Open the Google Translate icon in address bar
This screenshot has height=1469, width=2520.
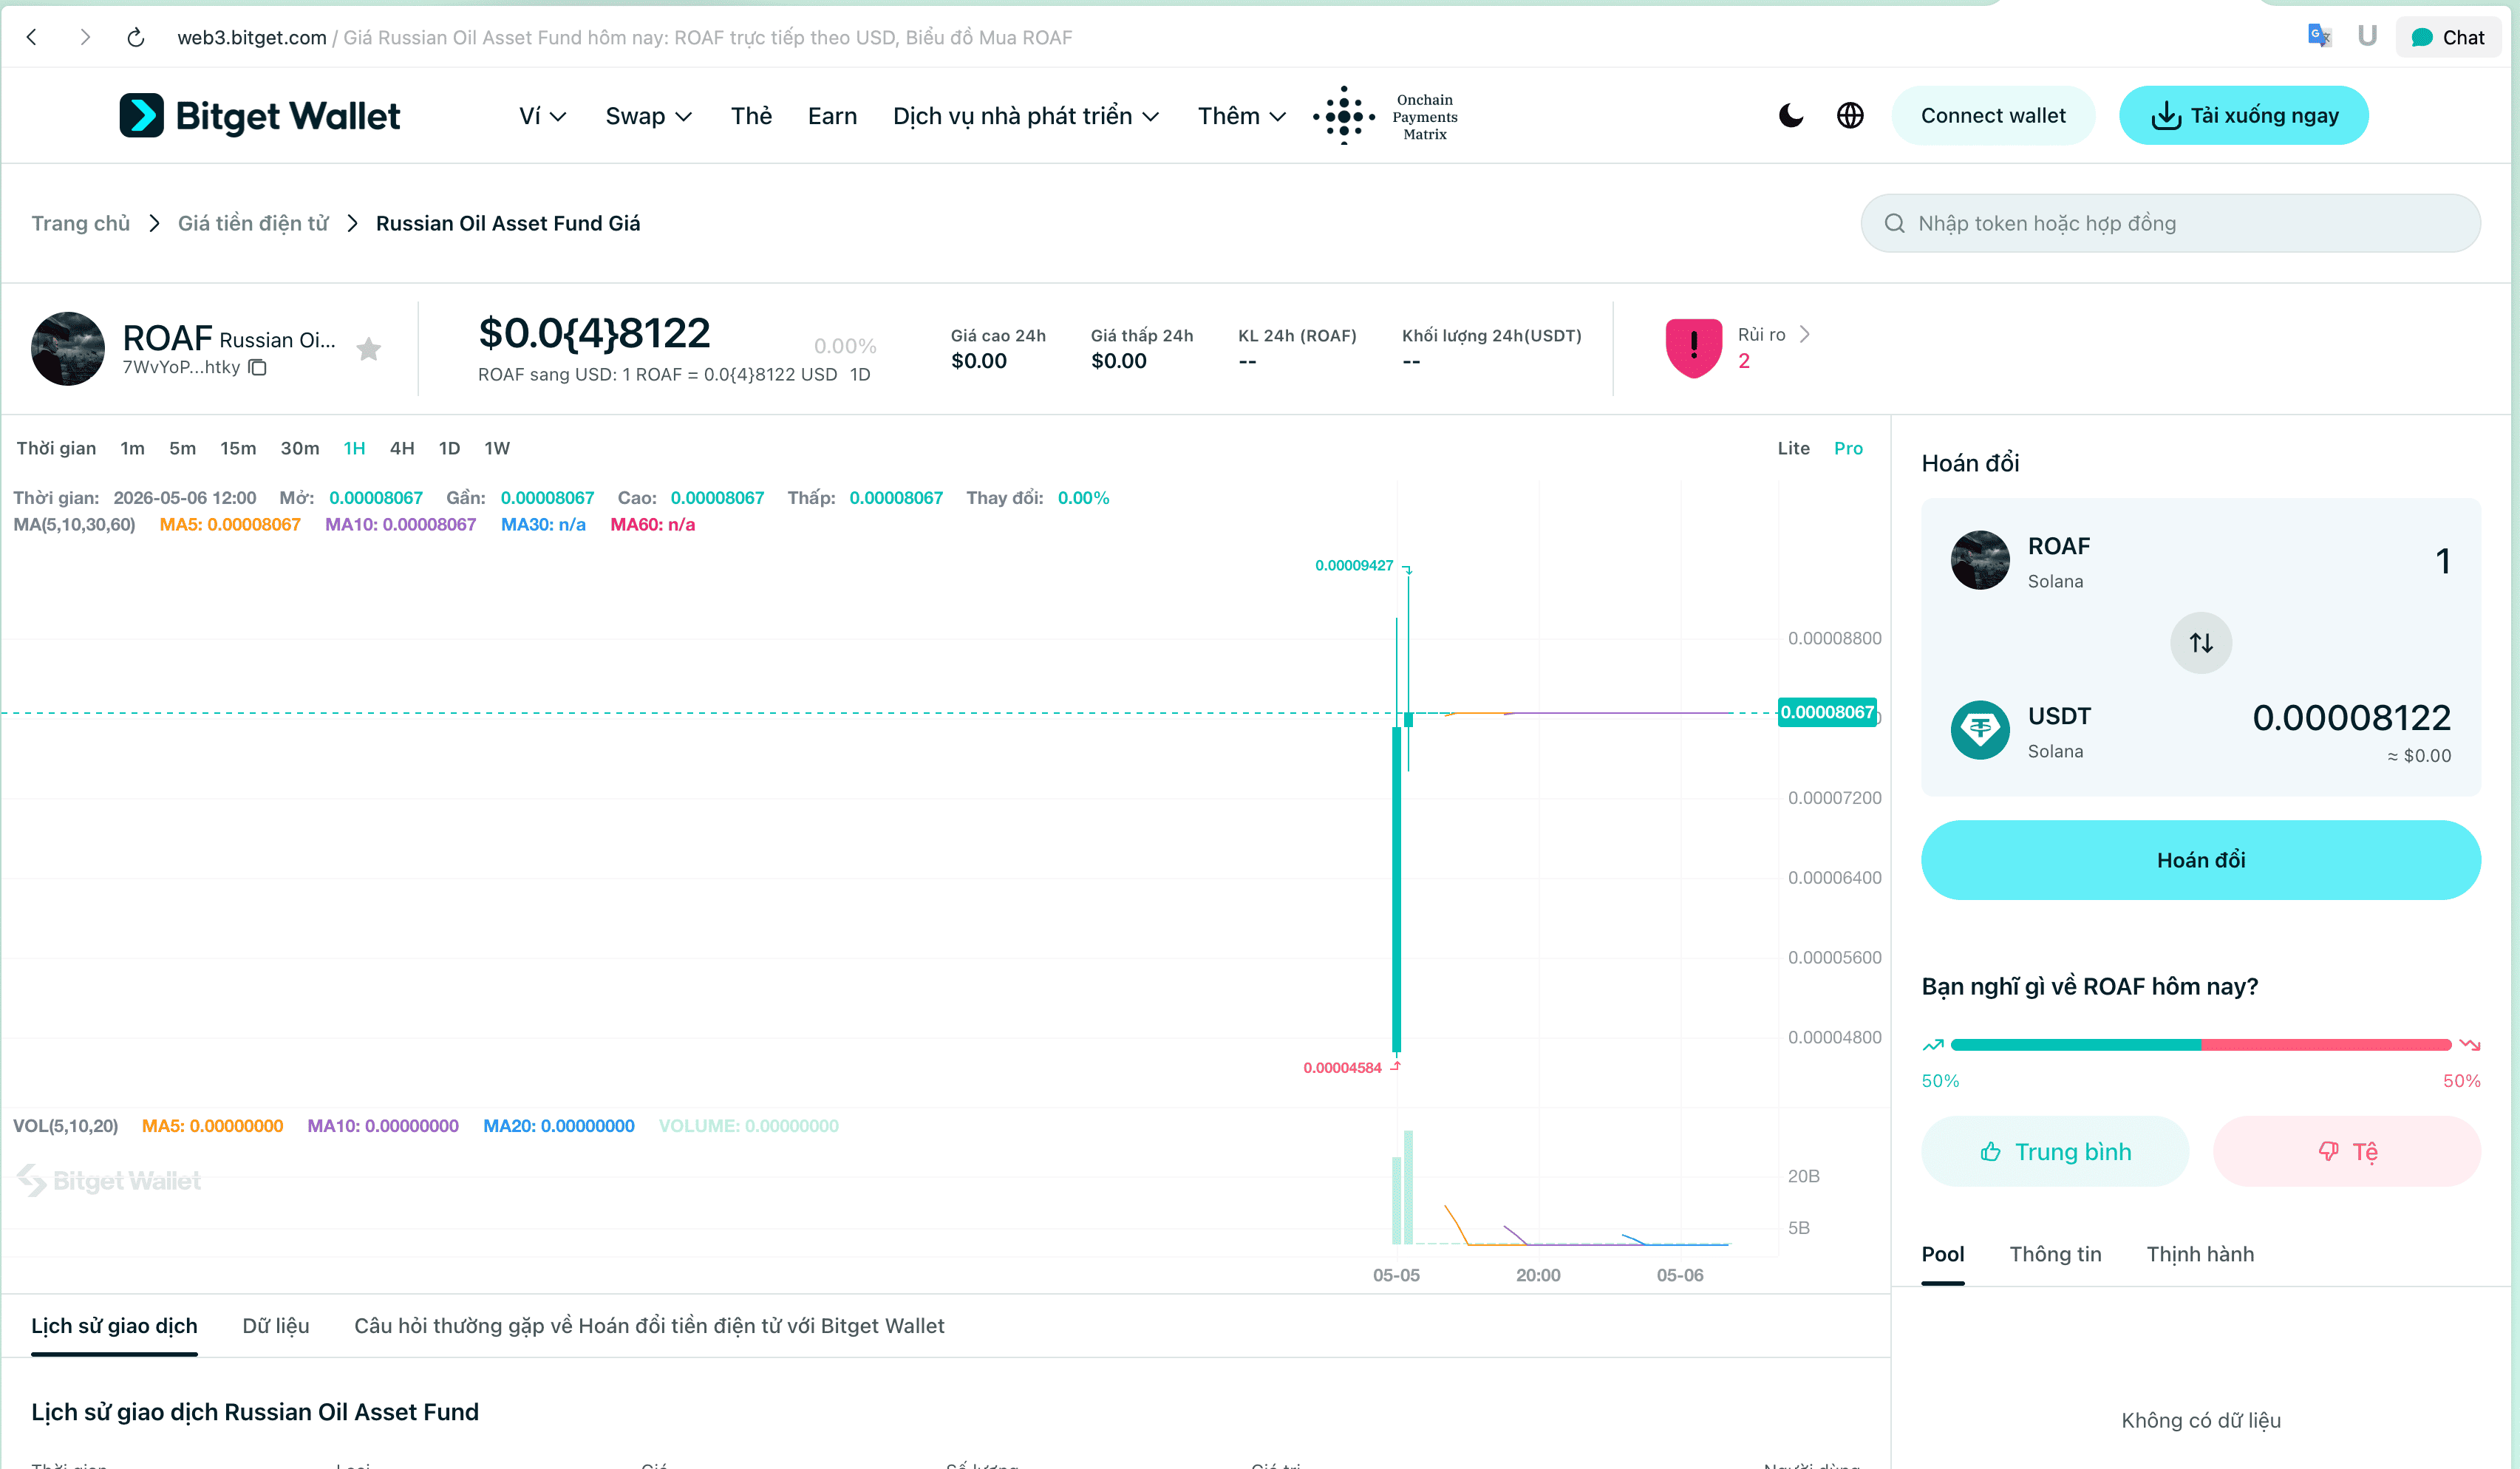pyautogui.click(x=2319, y=36)
